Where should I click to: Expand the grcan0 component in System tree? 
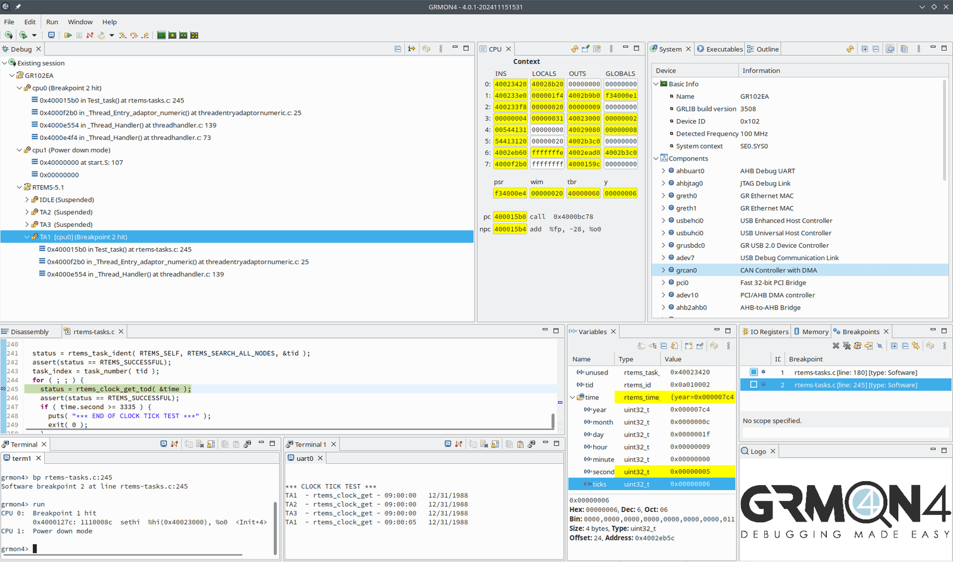pyautogui.click(x=664, y=270)
